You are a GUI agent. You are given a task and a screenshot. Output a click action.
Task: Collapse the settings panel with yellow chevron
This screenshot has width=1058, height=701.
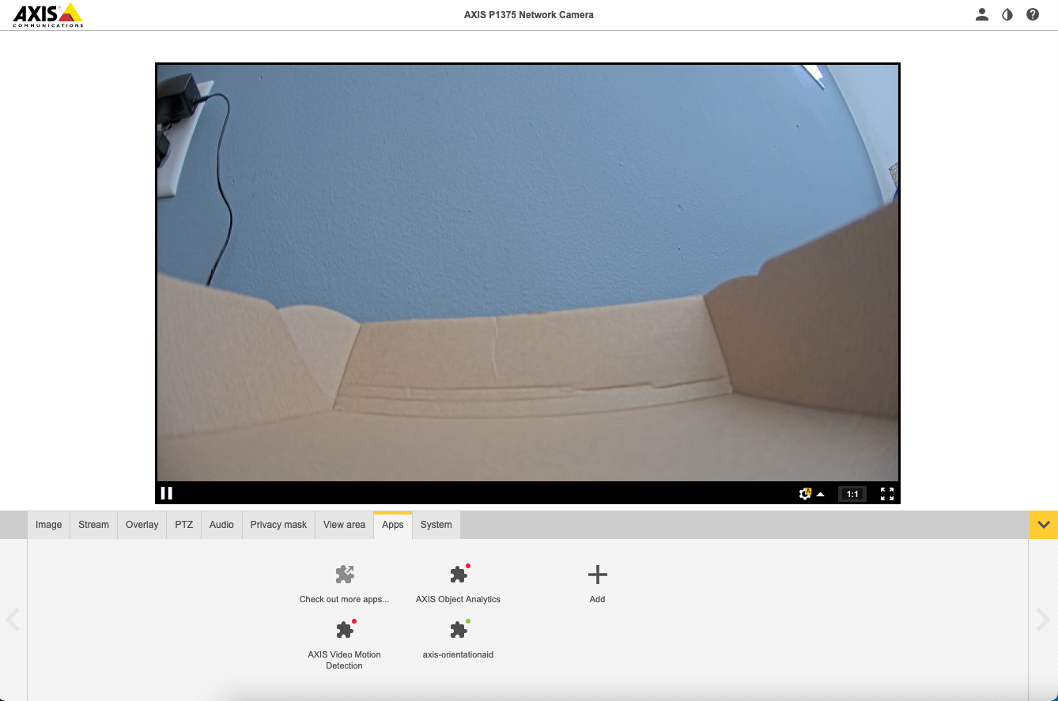1044,525
